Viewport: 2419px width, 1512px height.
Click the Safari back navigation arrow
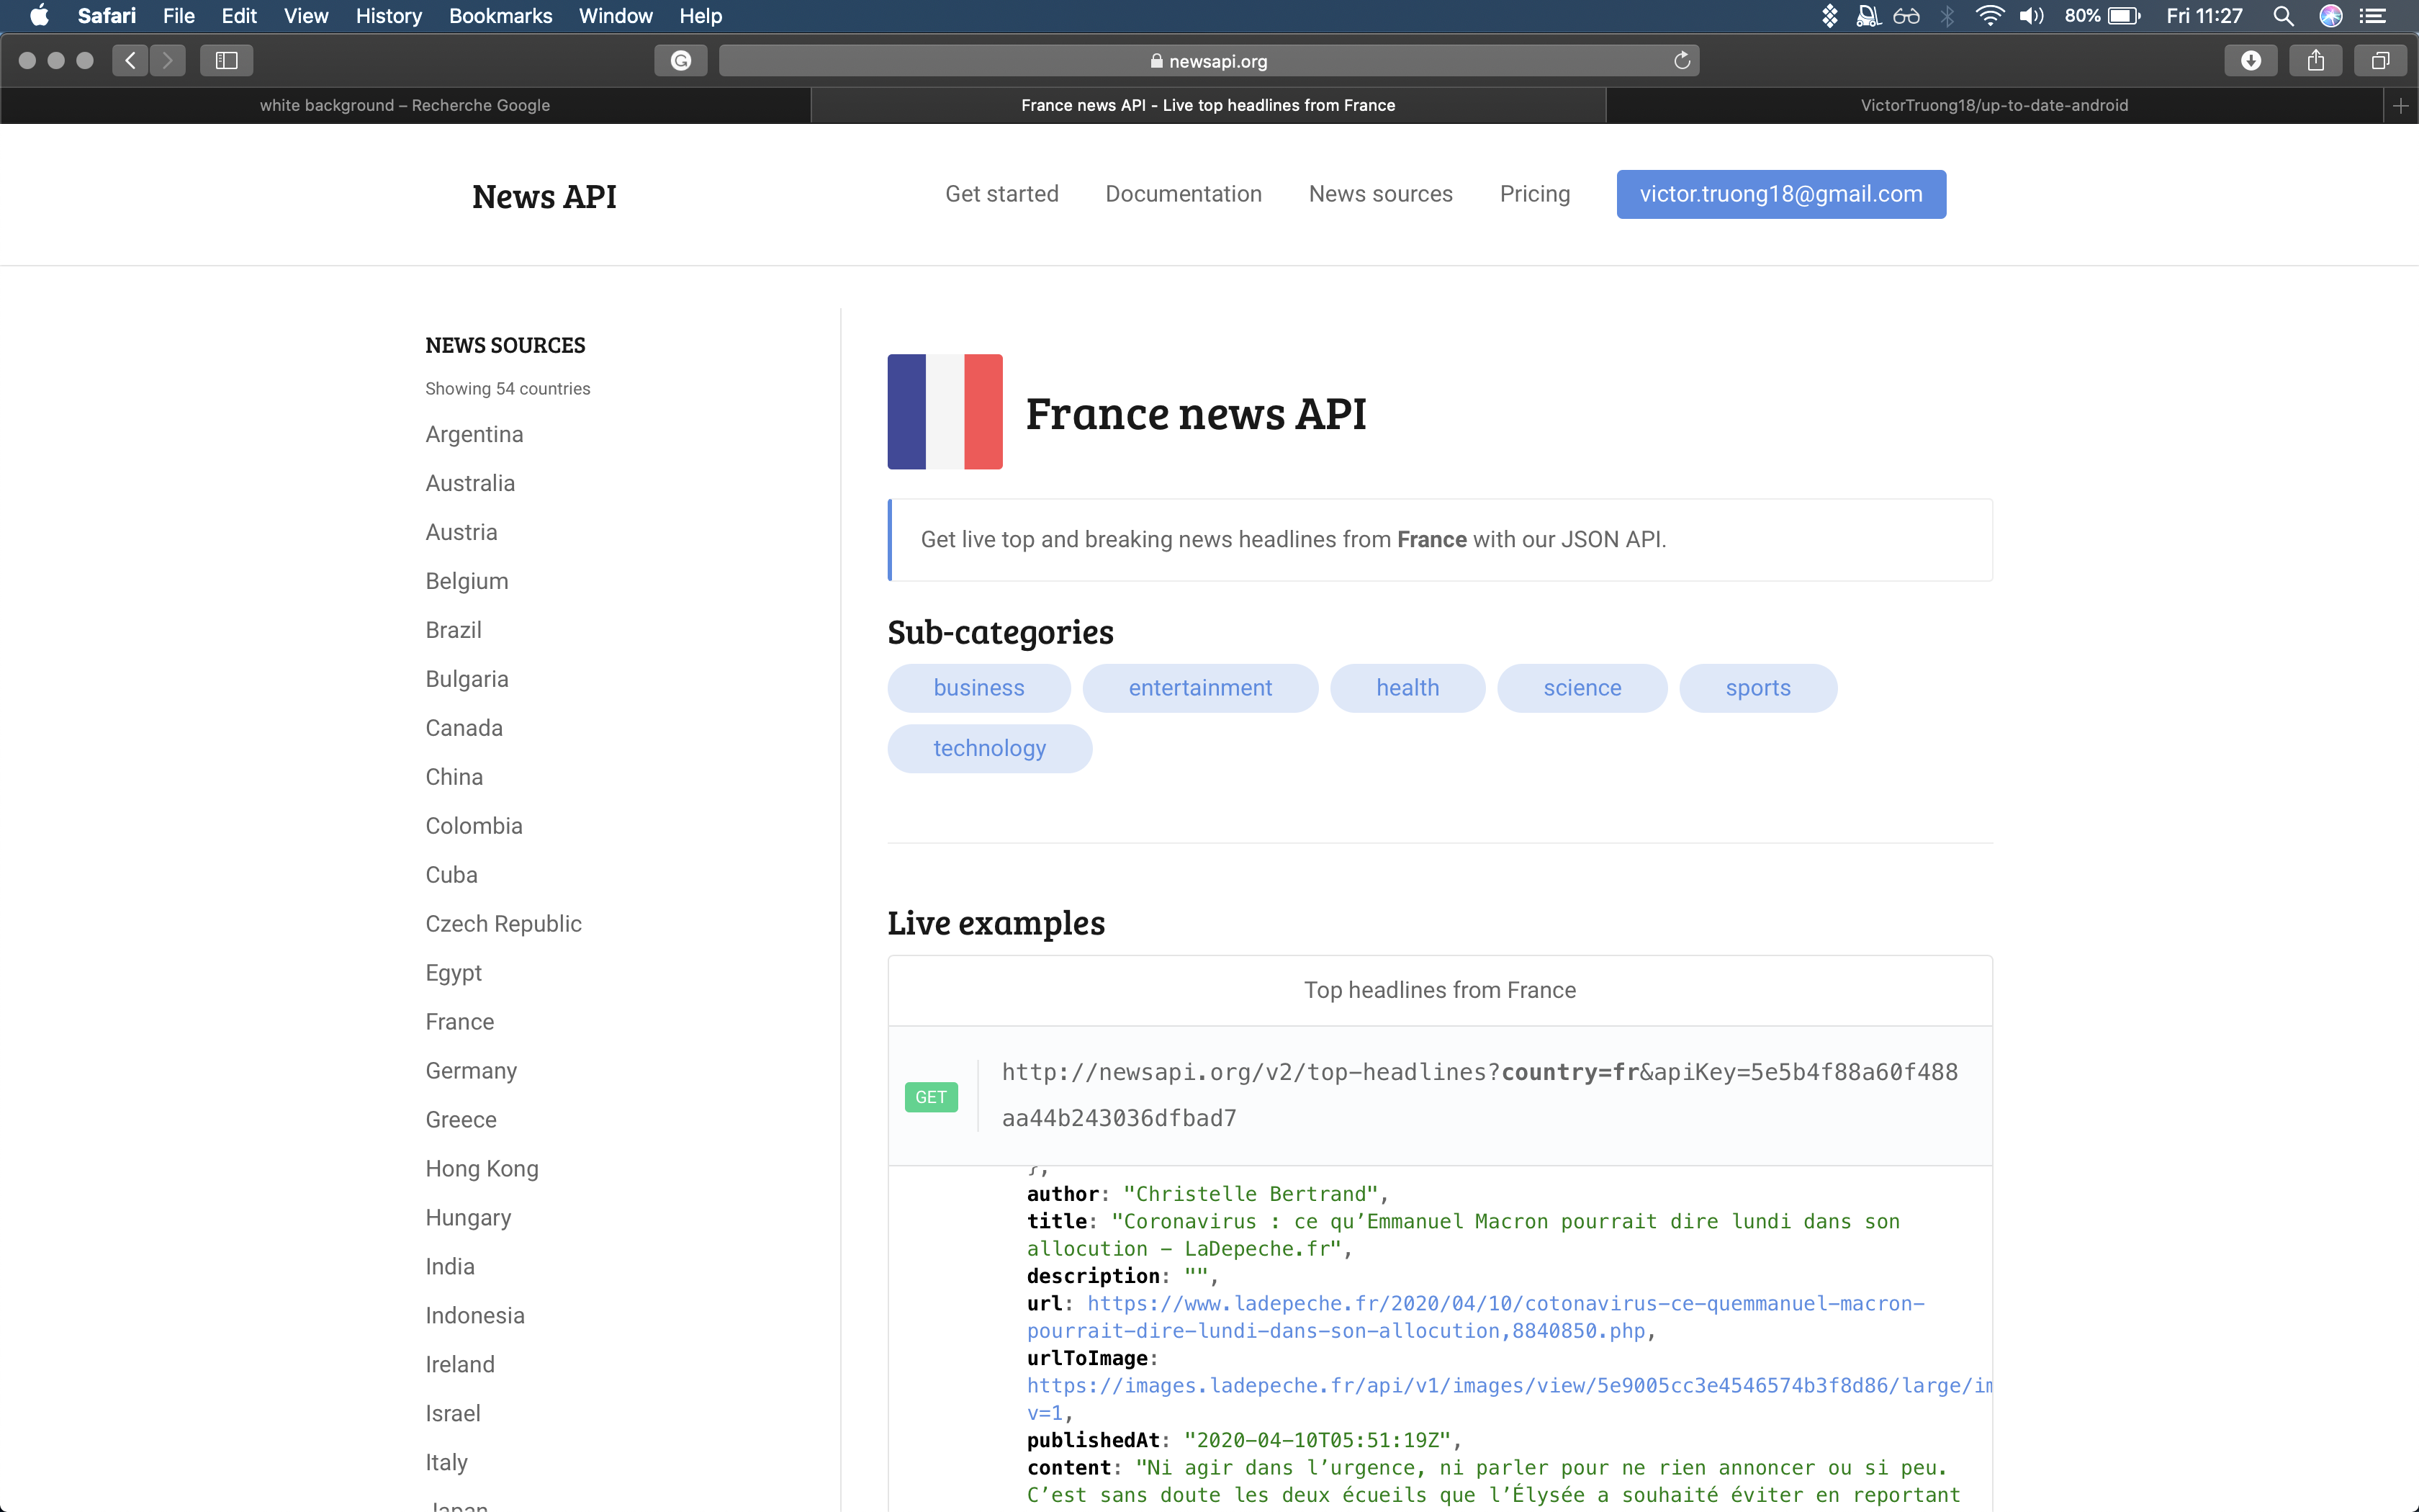(x=130, y=60)
